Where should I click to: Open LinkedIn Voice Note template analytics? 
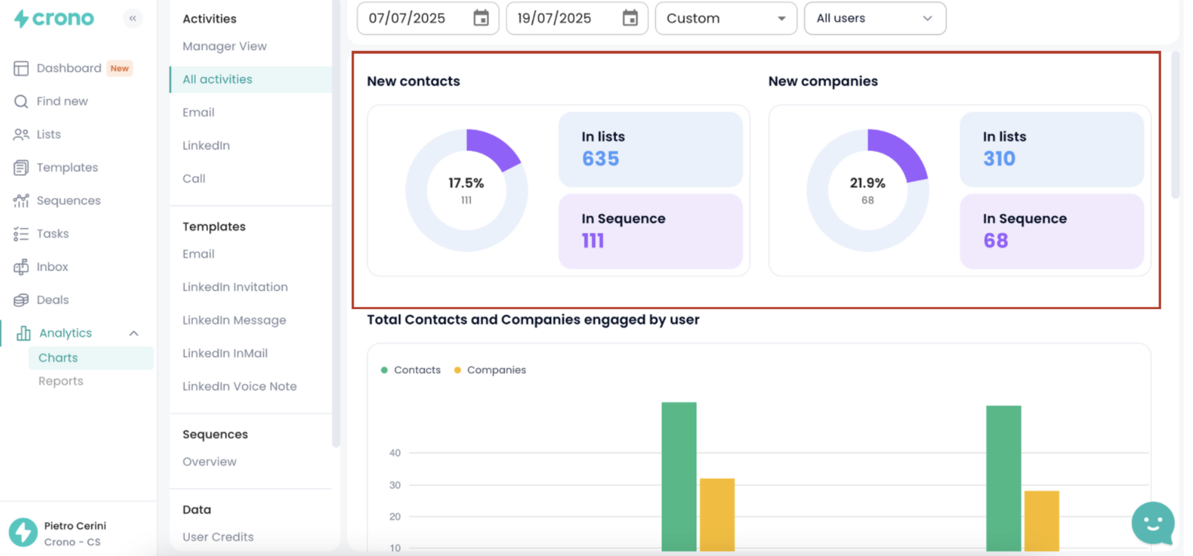240,387
